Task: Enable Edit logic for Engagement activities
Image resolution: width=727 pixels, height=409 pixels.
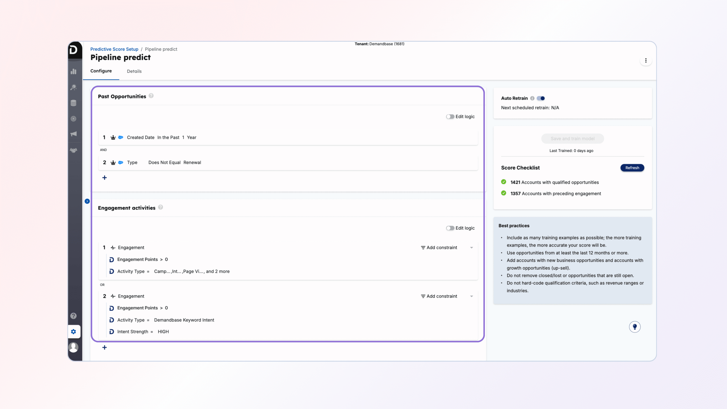Action: [x=450, y=228]
